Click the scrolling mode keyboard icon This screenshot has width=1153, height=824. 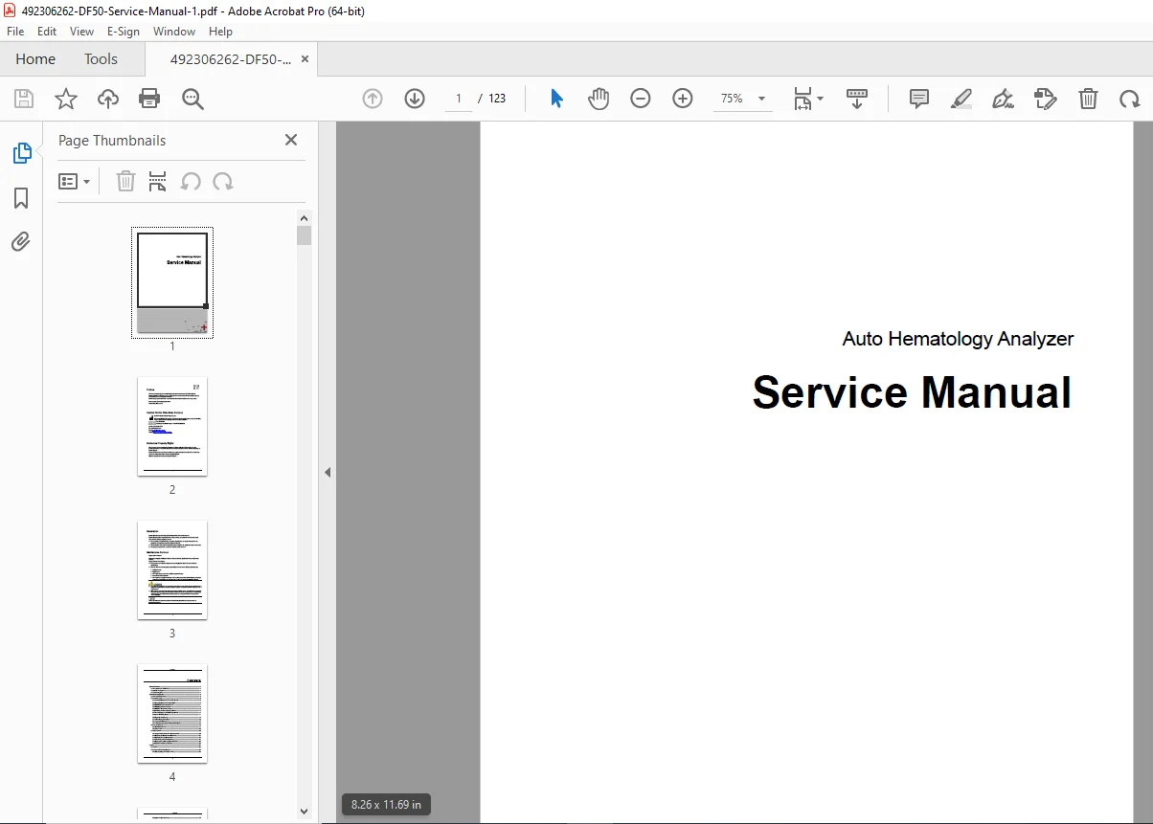(857, 99)
